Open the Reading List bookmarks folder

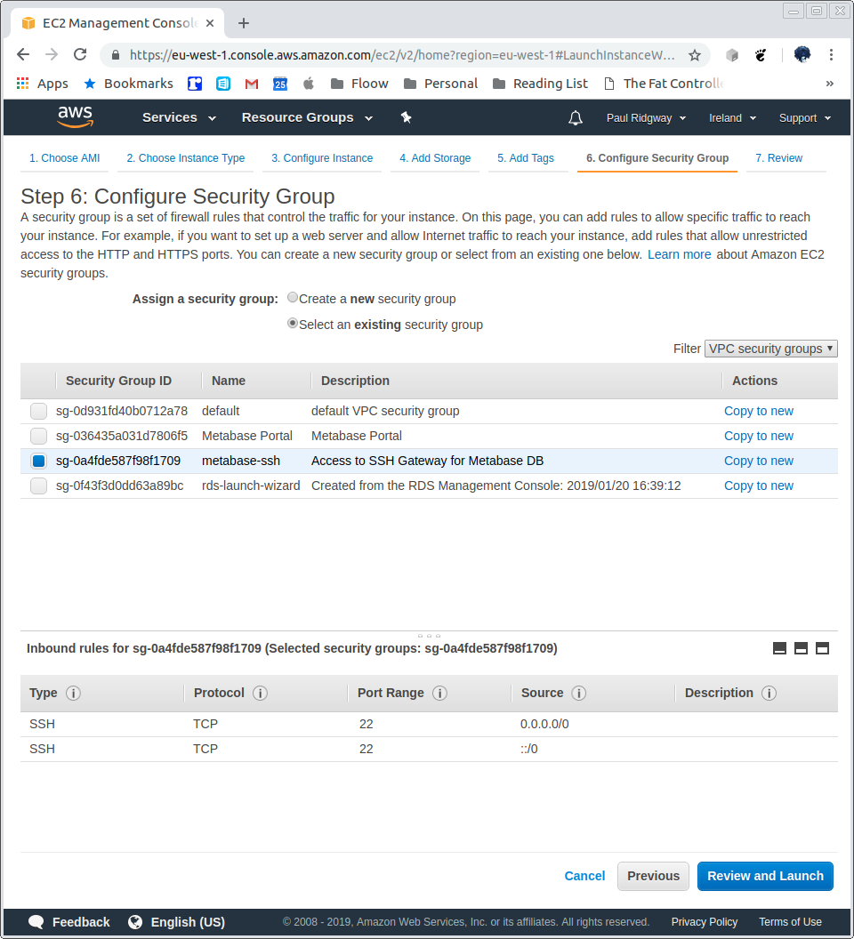tap(540, 84)
